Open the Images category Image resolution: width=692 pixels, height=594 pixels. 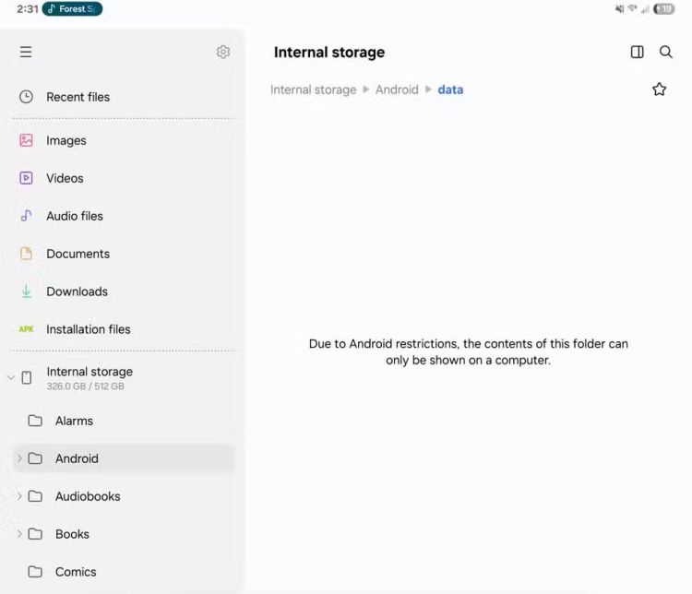[66, 141]
